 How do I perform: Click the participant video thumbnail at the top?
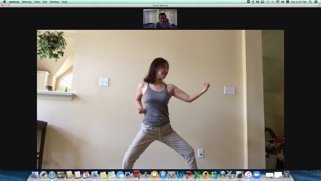pos(160,18)
